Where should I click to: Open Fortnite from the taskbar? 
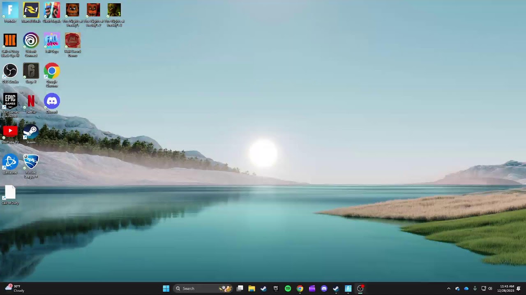click(x=348, y=288)
